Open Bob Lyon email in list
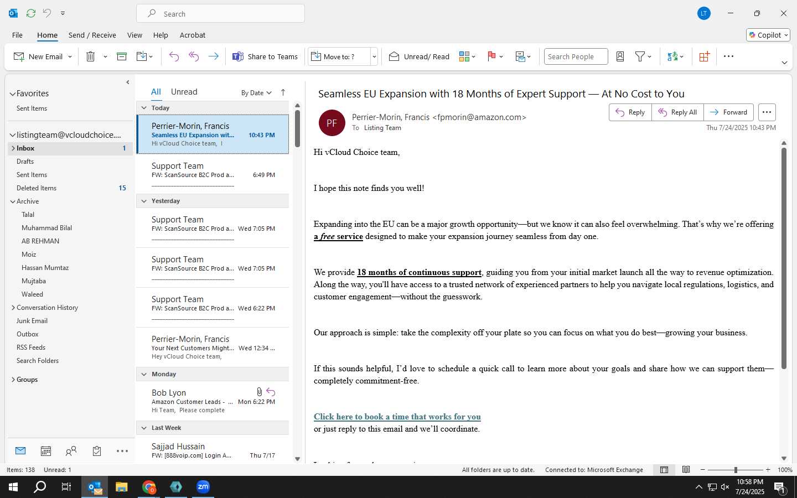797x498 pixels. pos(213,401)
